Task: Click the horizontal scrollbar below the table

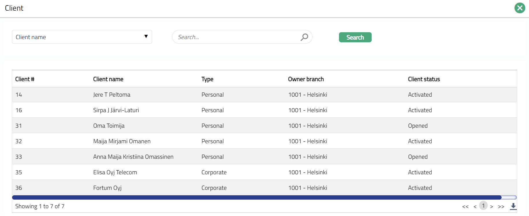Action: [256, 197]
